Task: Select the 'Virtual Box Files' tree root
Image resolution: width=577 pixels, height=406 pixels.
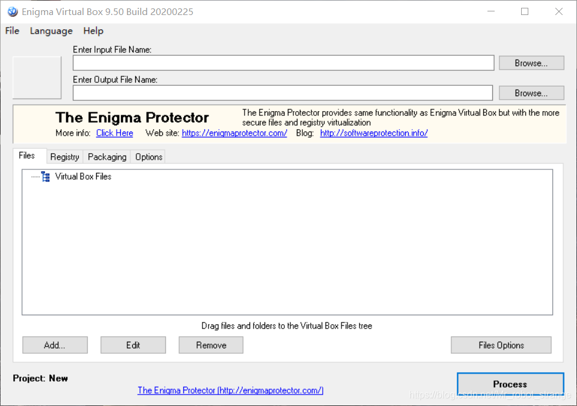Action: pyautogui.click(x=83, y=177)
